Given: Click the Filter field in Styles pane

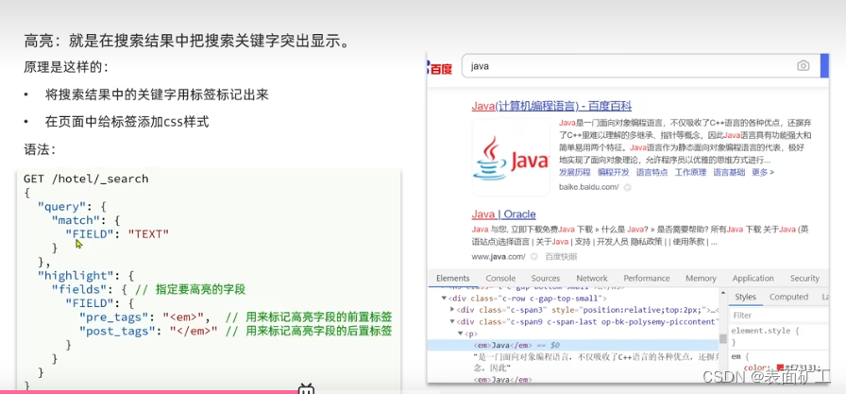Looking at the screenshot, I should (779, 315).
